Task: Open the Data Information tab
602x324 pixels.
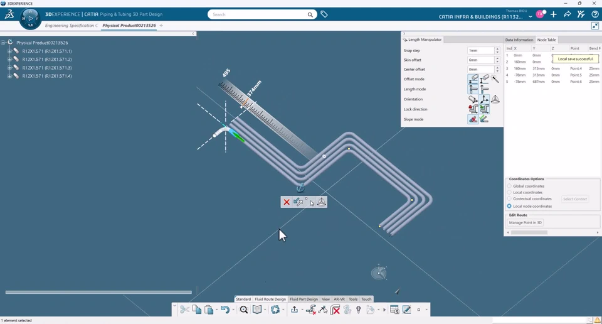Action: [x=519, y=40]
